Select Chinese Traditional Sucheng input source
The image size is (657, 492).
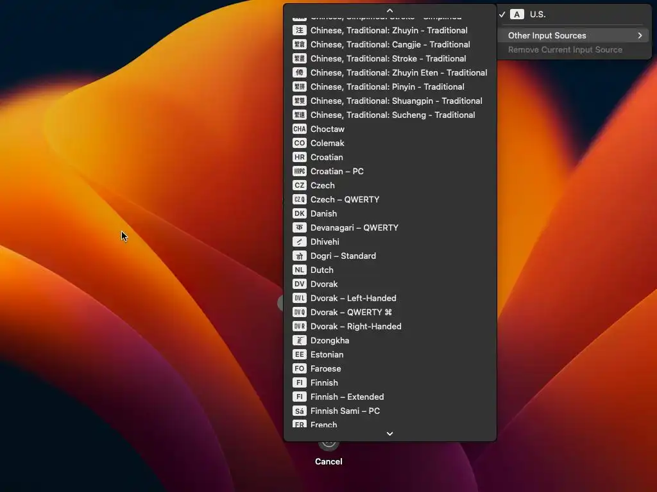coord(389,115)
